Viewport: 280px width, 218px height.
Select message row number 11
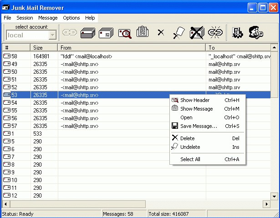pos(137,188)
